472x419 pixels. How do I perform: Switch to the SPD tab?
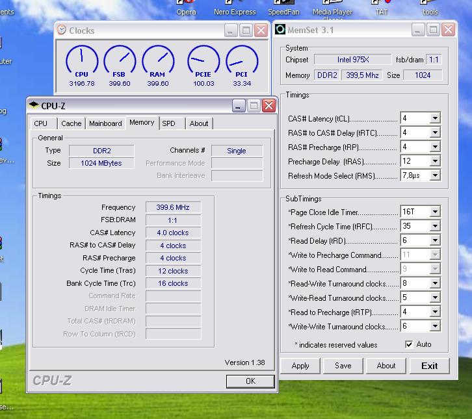(172, 123)
